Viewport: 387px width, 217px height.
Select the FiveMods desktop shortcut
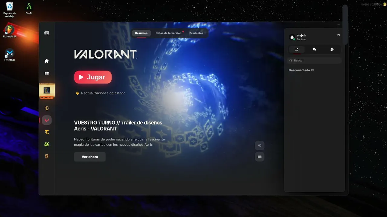click(10, 55)
